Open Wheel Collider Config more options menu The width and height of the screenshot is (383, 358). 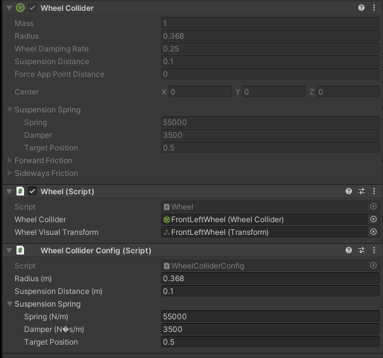[374, 251]
